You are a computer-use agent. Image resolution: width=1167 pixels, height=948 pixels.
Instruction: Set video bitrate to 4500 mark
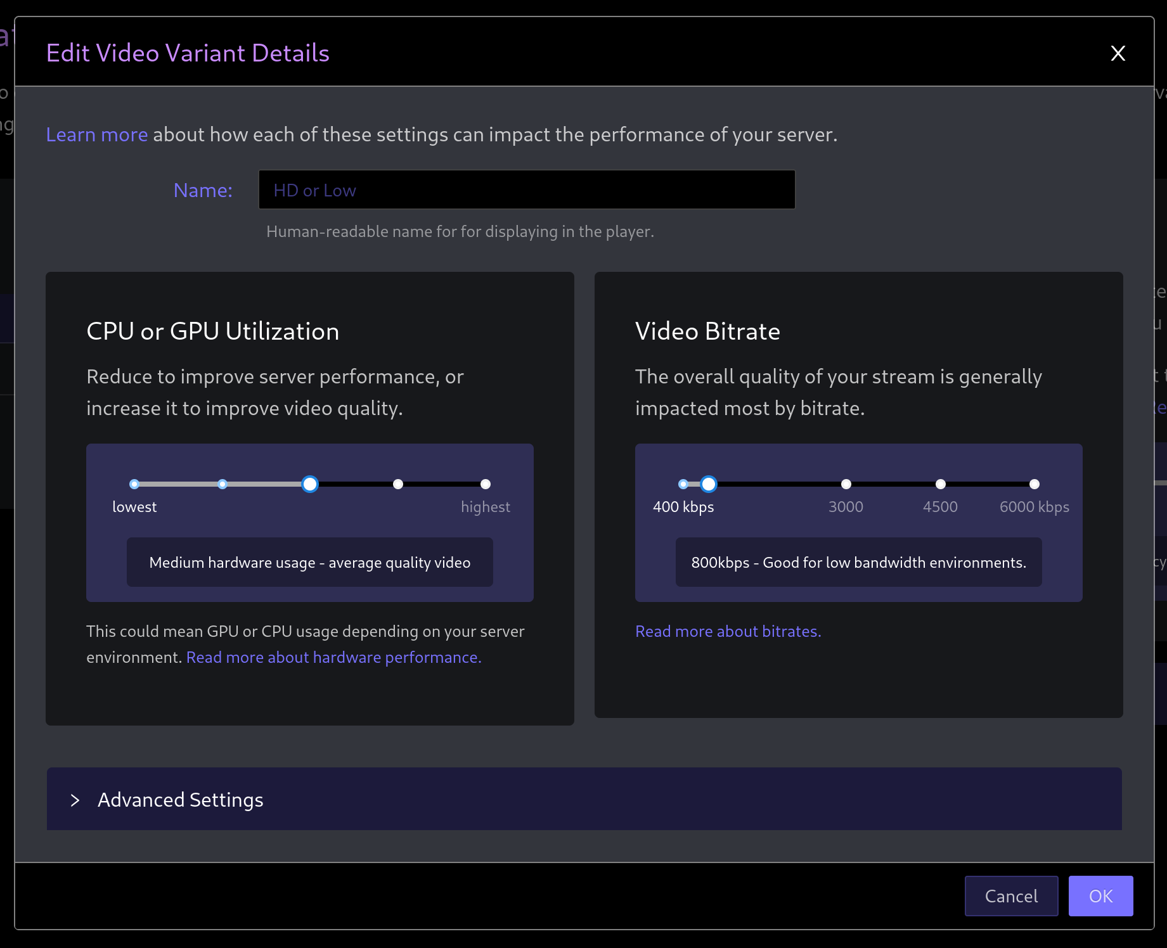pyautogui.click(x=941, y=484)
